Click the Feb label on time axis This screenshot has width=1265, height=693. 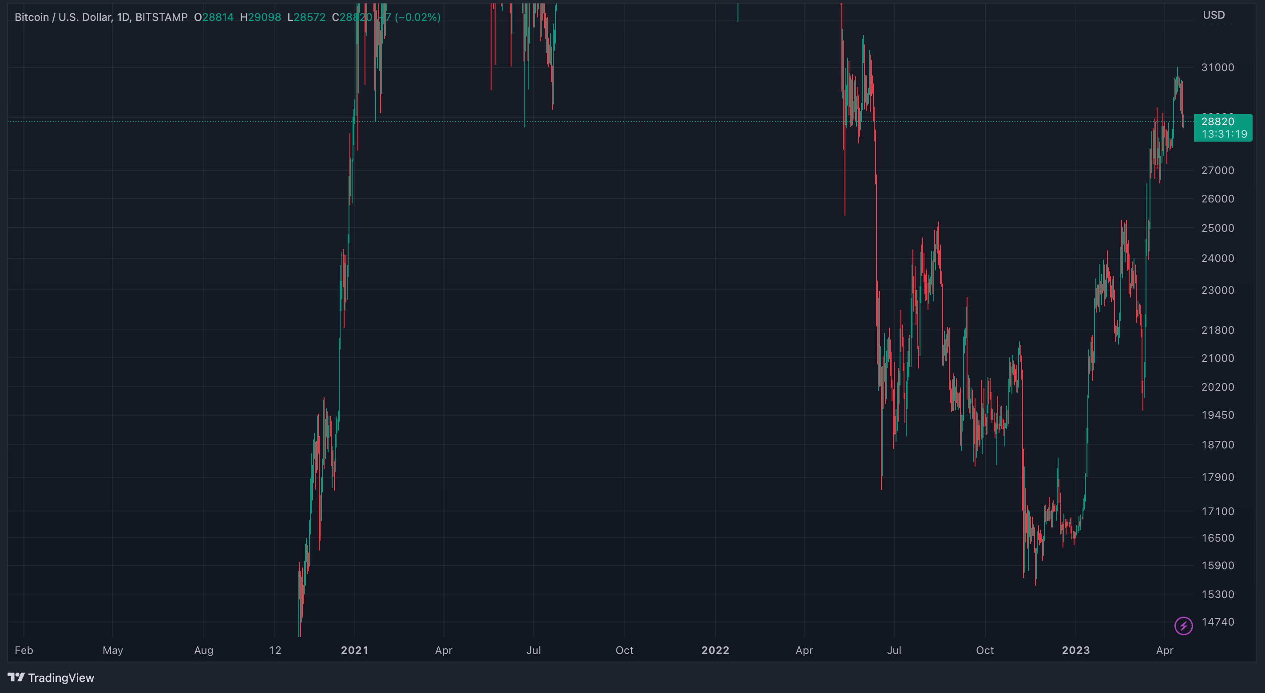[x=24, y=650]
